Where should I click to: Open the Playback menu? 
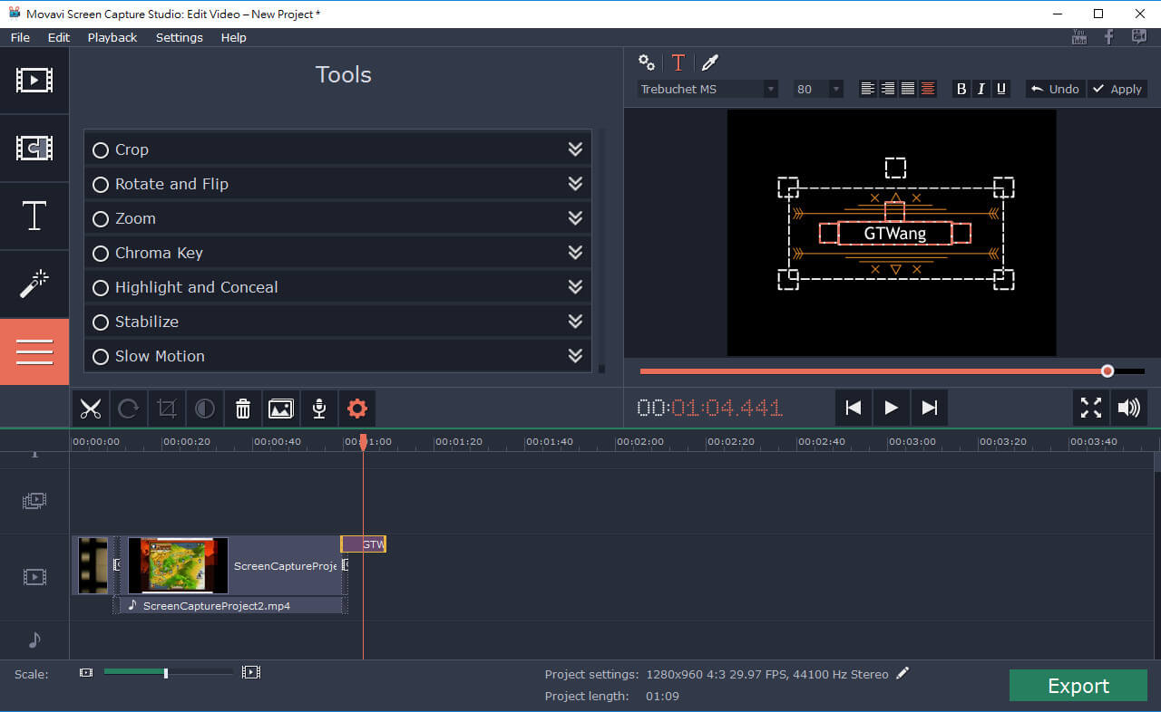tap(112, 37)
